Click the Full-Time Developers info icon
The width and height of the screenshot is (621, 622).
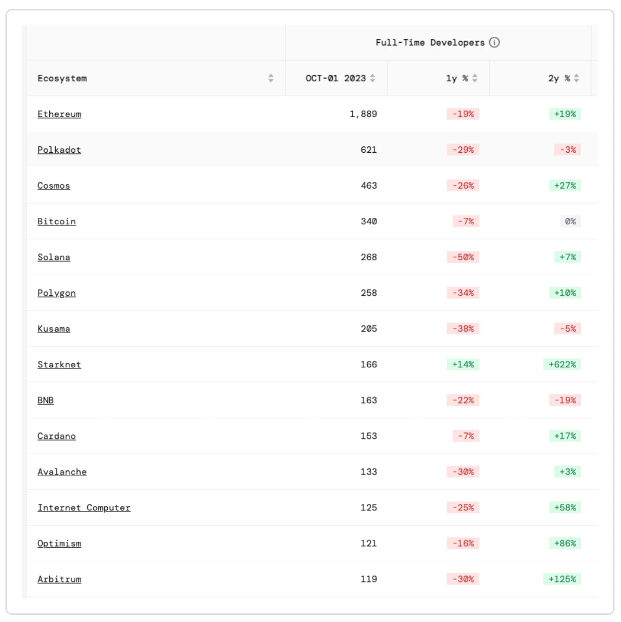pyautogui.click(x=494, y=42)
